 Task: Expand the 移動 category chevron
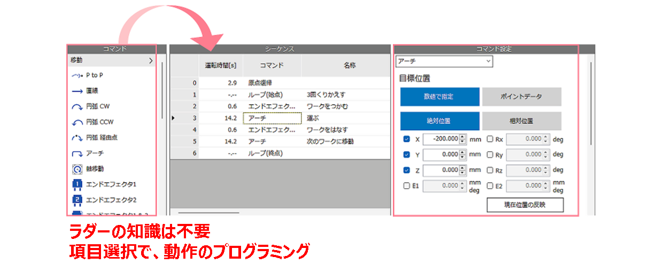[151, 61]
